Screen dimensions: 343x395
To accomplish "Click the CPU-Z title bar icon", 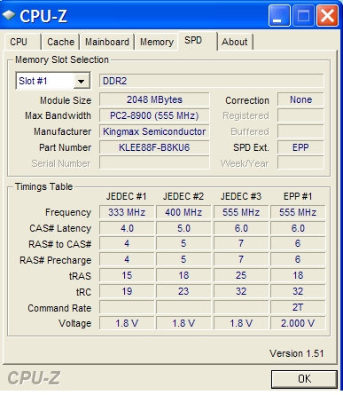I will tap(9, 15).
